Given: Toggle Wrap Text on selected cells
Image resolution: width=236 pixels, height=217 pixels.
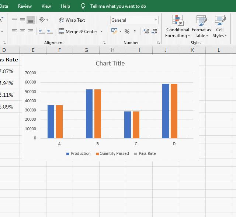Looking at the screenshot, I should (x=72, y=20).
